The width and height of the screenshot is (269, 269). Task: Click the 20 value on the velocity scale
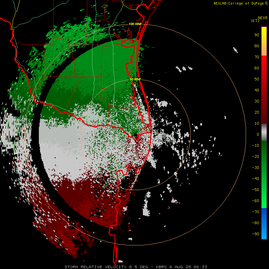[257, 112]
